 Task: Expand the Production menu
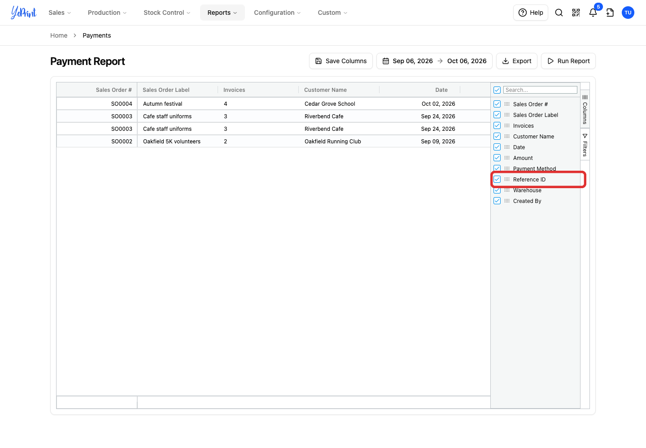[107, 13]
